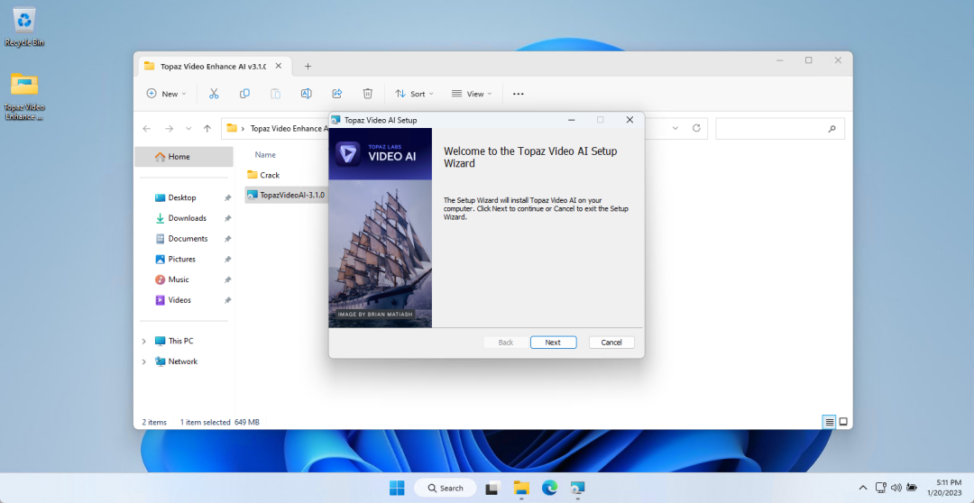Show hidden system tray icons
Viewport: 974px width, 503px height.
coord(863,488)
